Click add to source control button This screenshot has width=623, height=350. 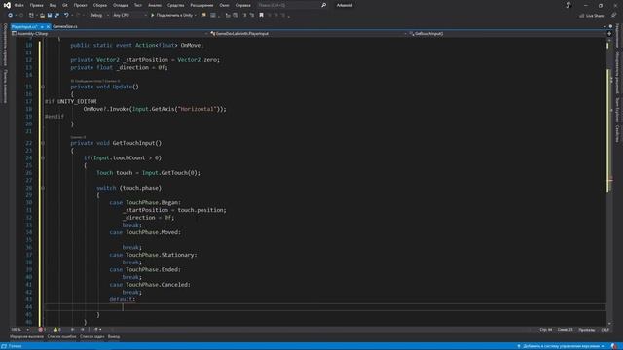click(561, 346)
